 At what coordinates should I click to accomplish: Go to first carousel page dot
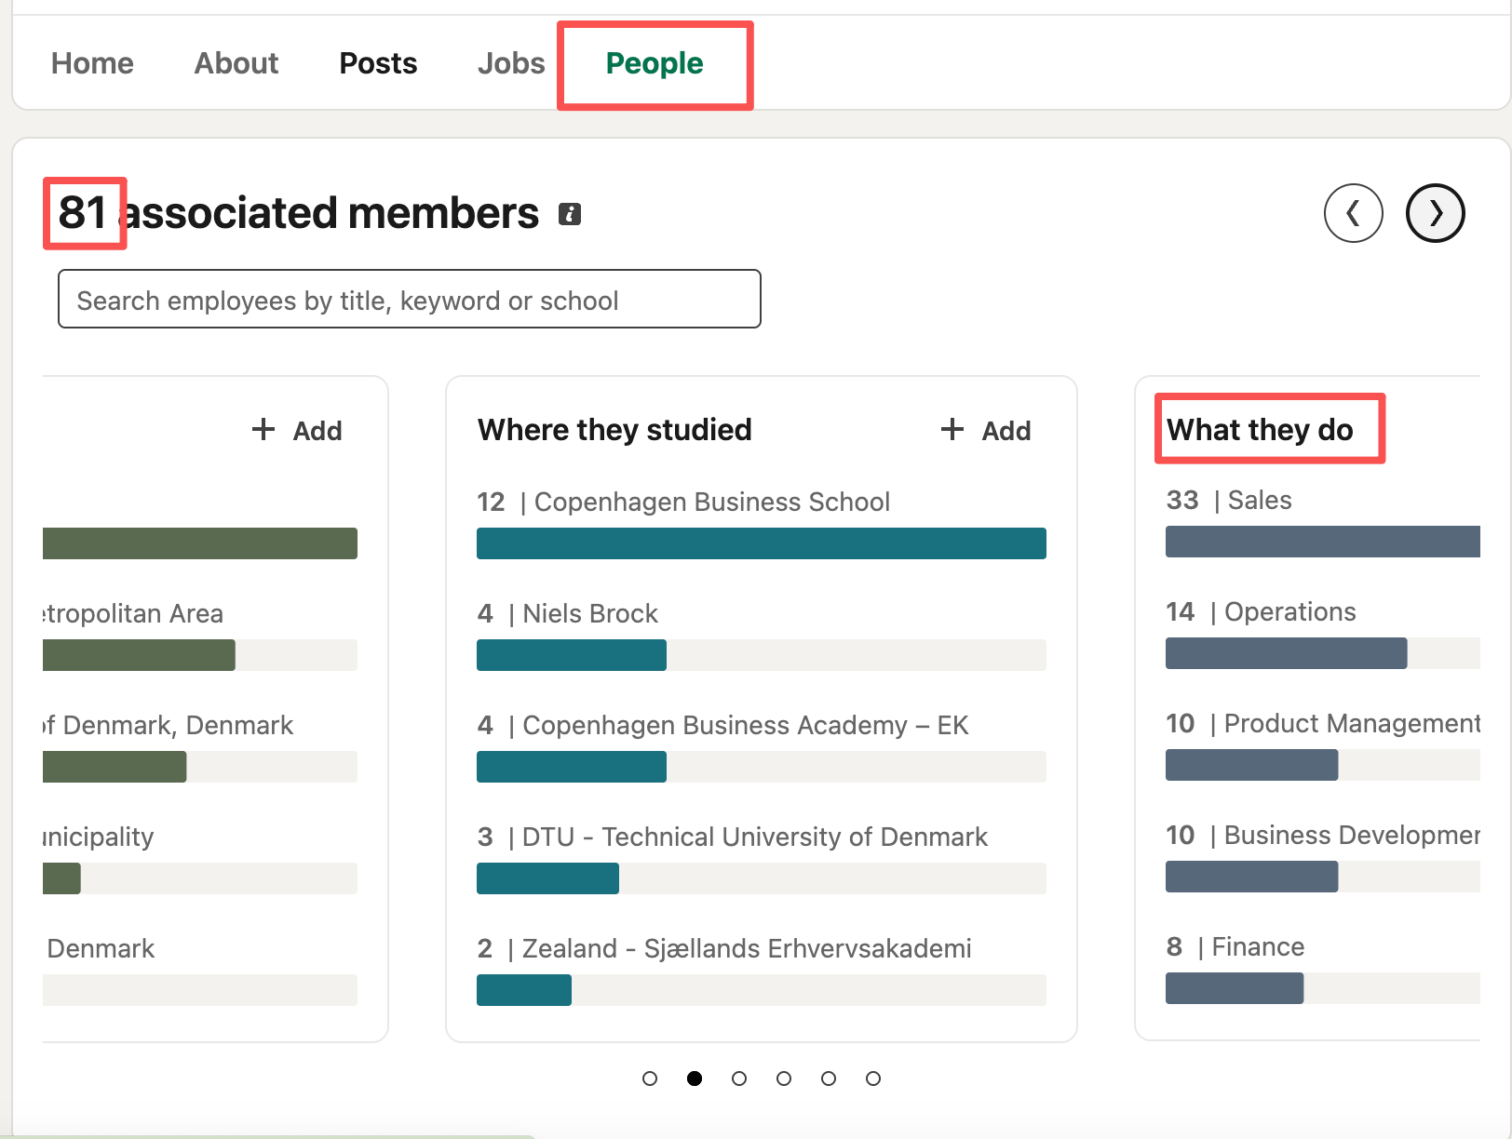coord(650,1079)
